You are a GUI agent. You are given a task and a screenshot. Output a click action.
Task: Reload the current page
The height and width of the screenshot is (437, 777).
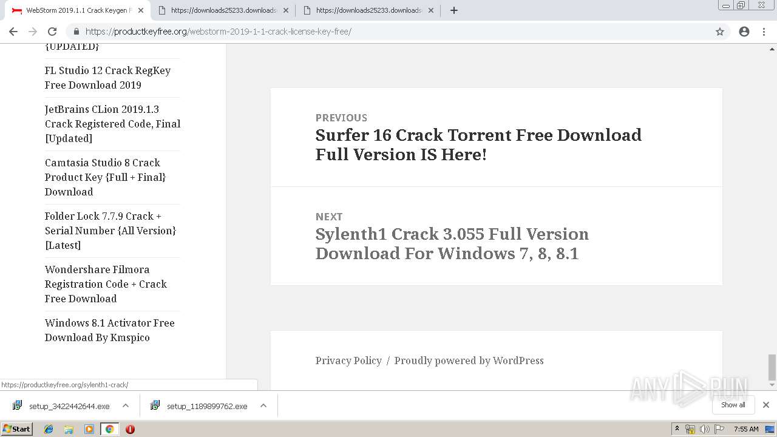pyautogui.click(x=52, y=32)
